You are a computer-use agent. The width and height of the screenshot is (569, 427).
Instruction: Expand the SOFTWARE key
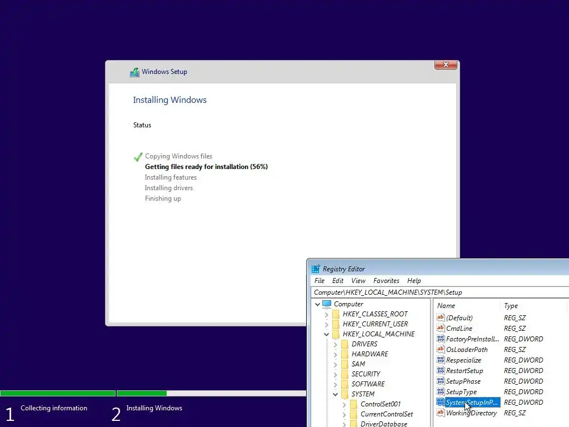coord(335,384)
